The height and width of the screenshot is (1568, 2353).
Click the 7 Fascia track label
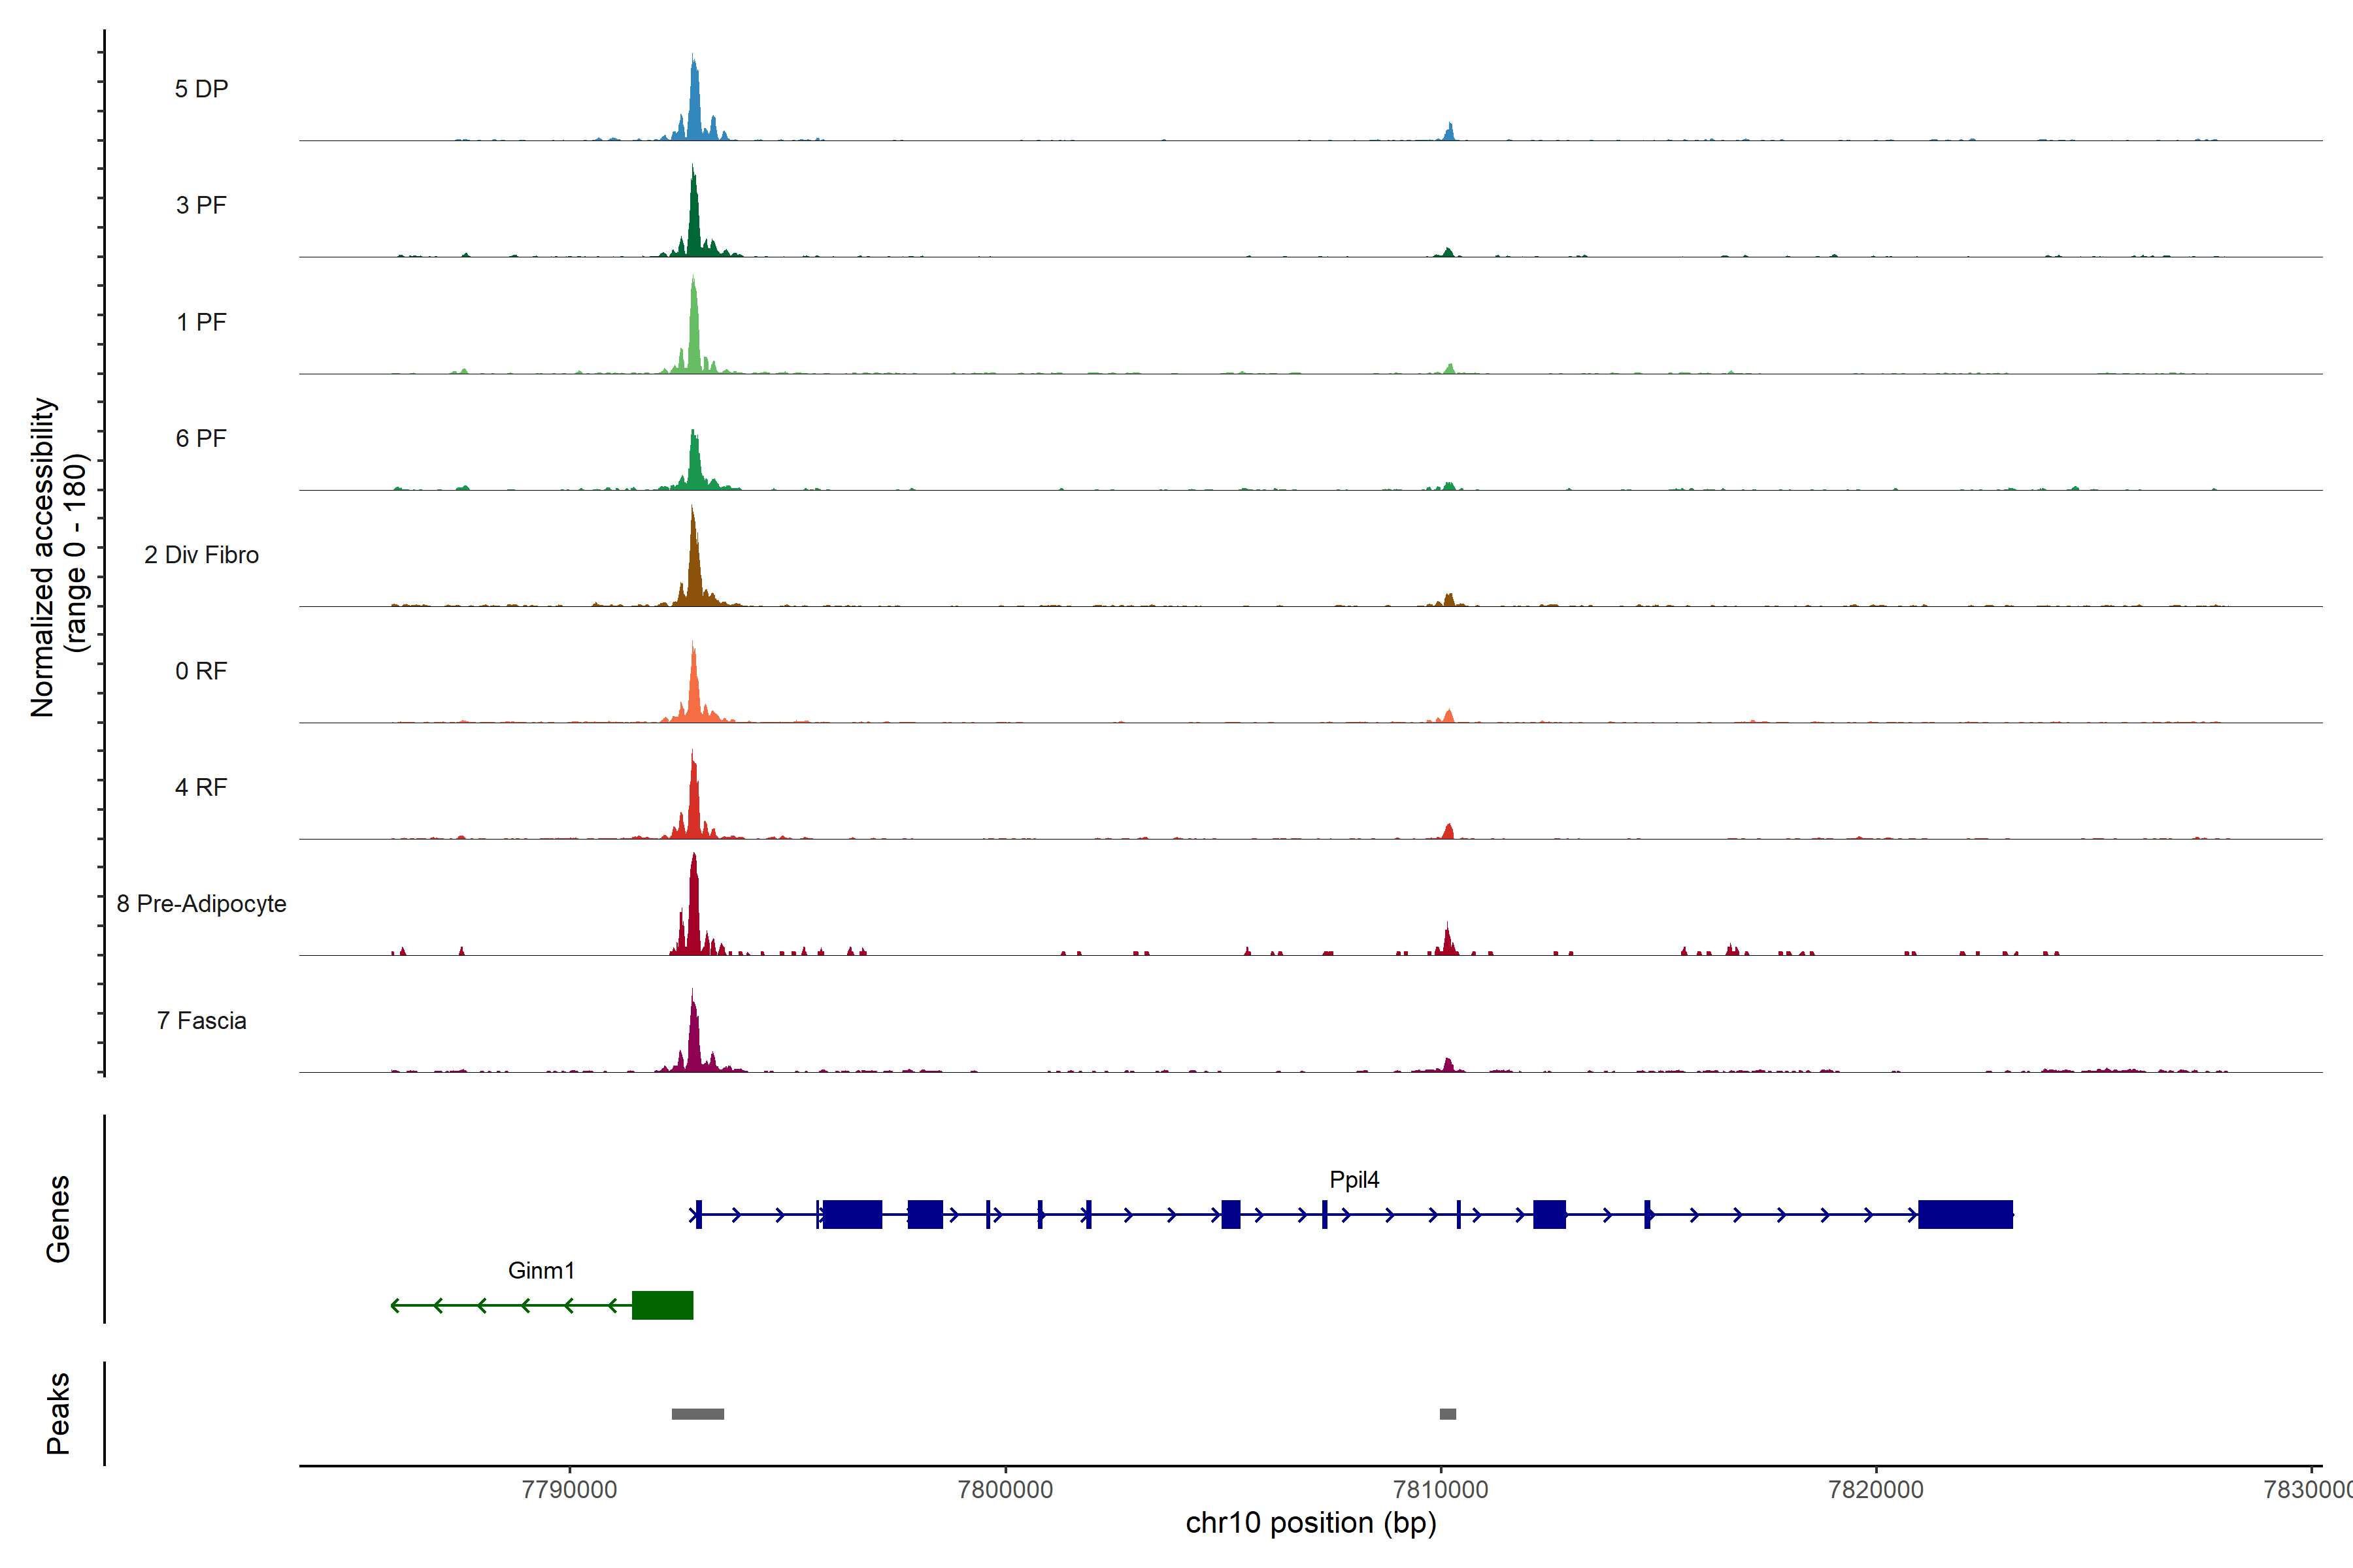coord(201,1021)
